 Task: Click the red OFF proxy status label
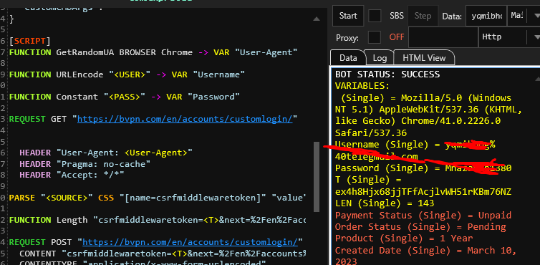397,37
